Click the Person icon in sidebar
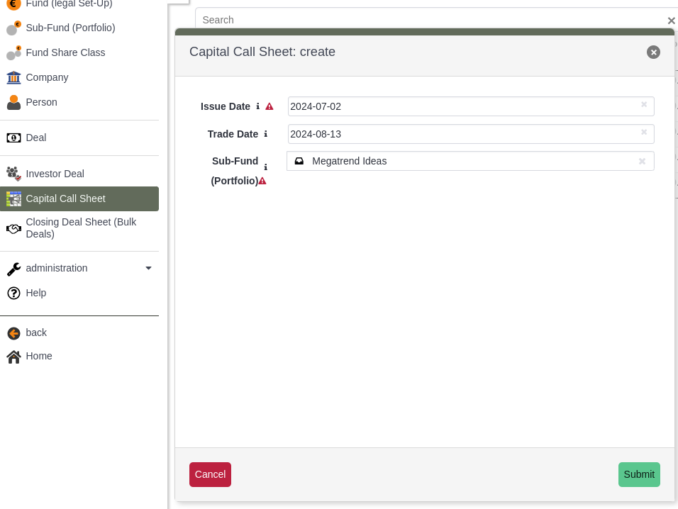This screenshot has height=509, width=678. [x=13, y=103]
